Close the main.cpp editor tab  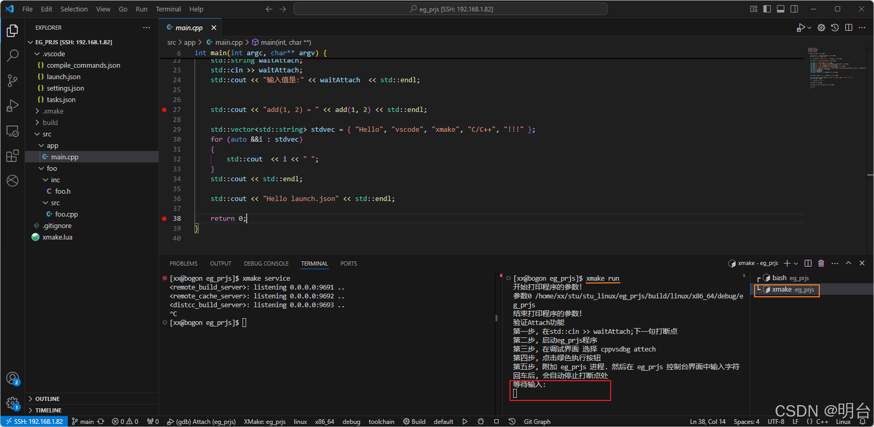pyautogui.click(x=214, y=28)
